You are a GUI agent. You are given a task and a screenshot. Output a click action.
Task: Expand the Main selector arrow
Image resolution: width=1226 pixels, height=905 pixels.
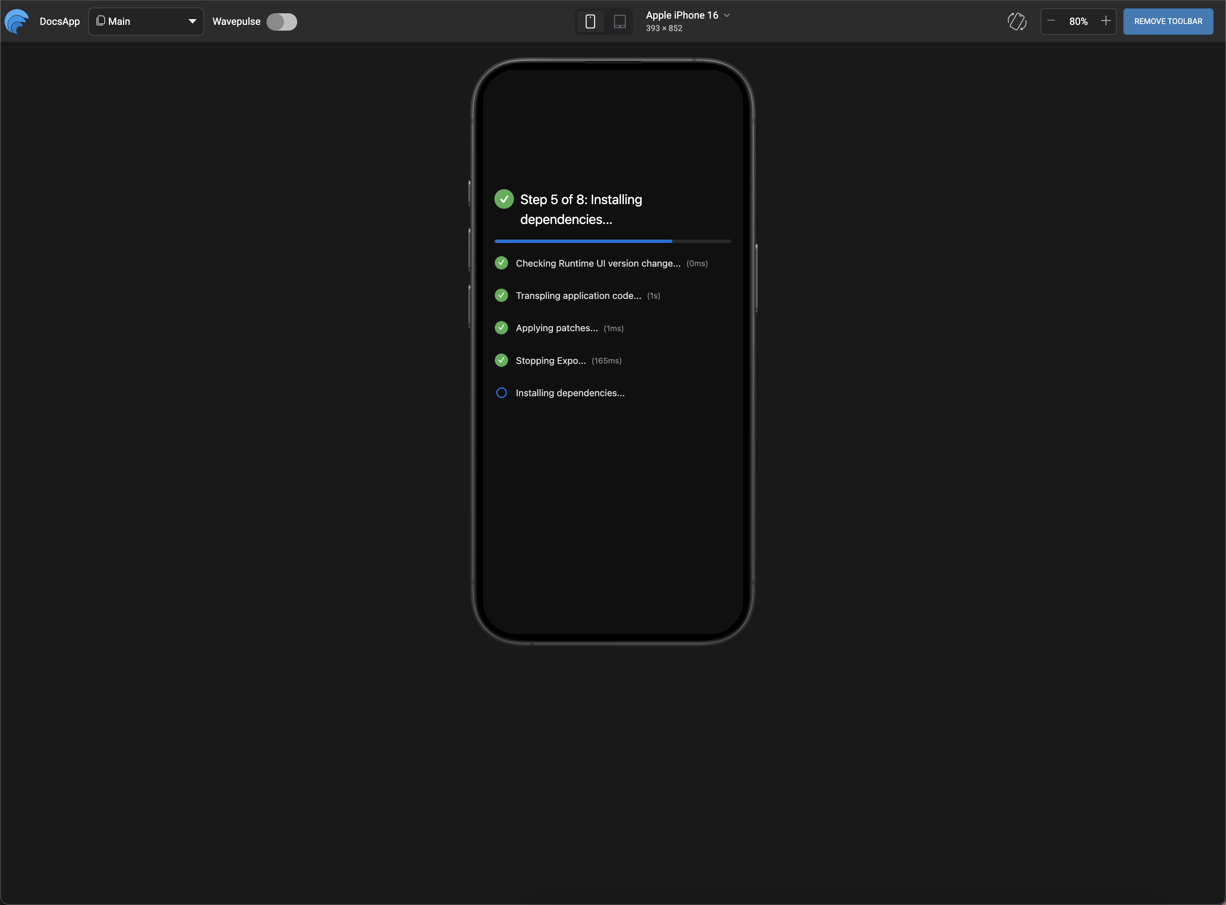pyautogui.click(x=192, y=22)
